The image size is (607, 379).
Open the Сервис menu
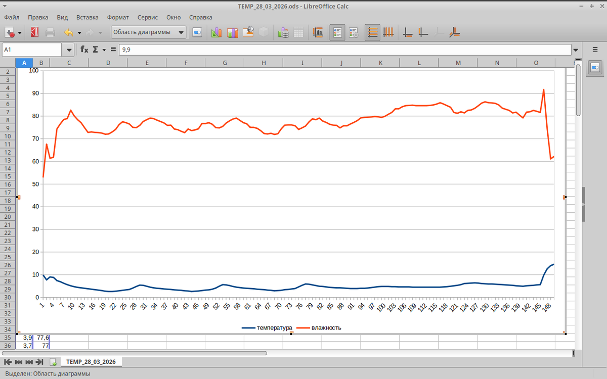pyautogui.click(x=148, y=17)
